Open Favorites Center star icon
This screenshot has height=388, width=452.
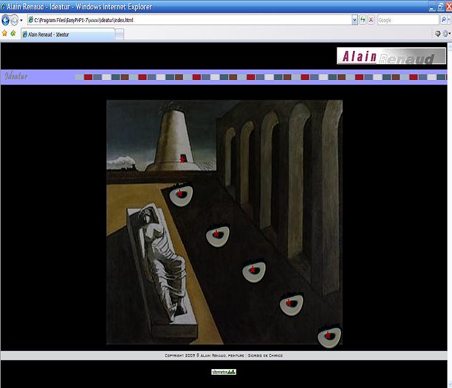(x=4, y=33)
